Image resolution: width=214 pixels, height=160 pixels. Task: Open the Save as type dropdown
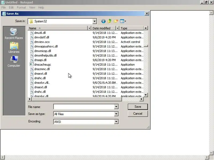pos(116,114)
